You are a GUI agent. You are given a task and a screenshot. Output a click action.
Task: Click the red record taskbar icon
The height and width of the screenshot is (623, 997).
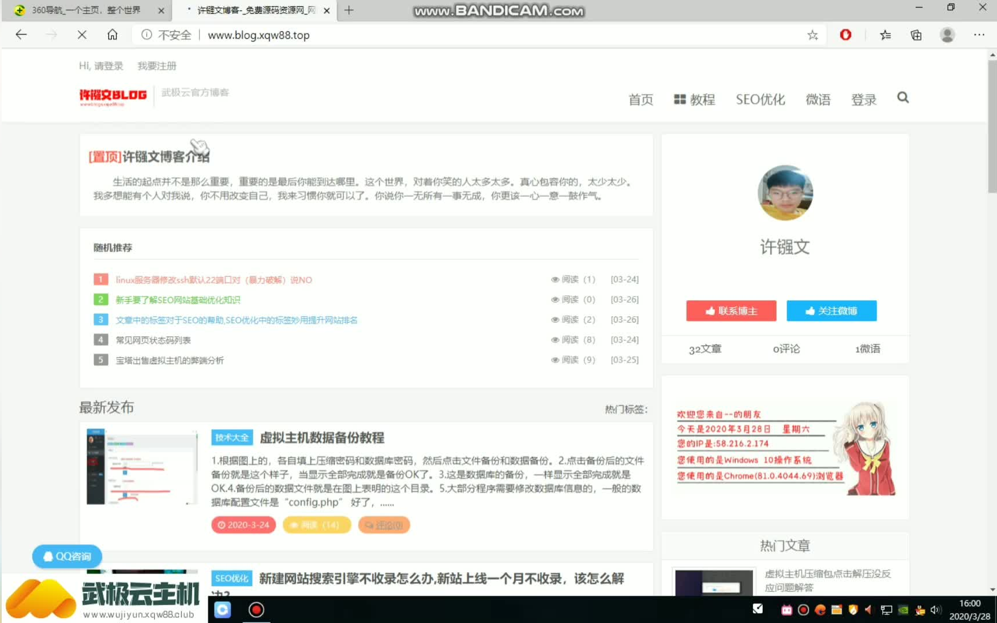[x=256, y=610]
